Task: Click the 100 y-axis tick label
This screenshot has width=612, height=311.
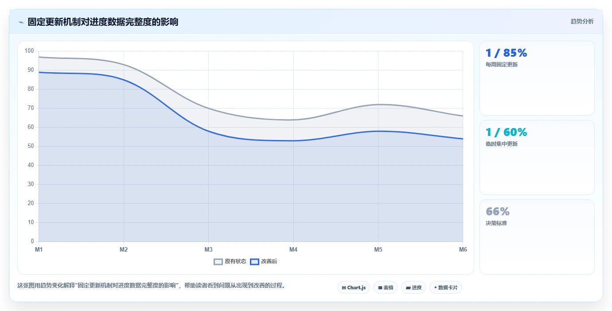Action: point(29,51)
